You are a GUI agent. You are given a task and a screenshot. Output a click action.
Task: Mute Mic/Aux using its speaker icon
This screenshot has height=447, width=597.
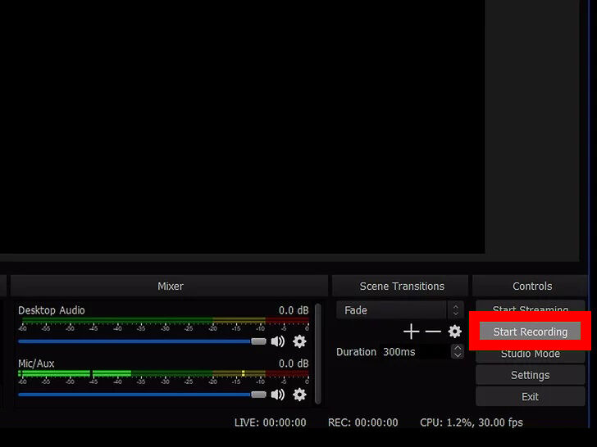pos(278,395)
